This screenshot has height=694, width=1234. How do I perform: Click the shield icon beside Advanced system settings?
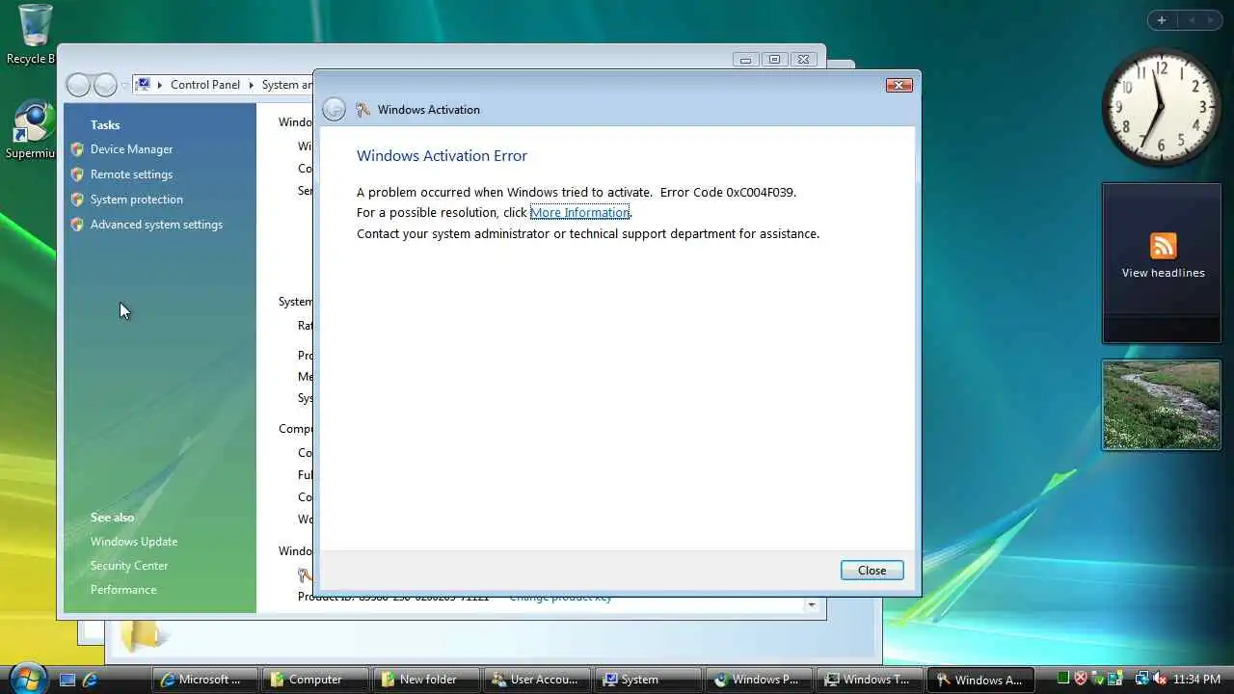point(77,225)
